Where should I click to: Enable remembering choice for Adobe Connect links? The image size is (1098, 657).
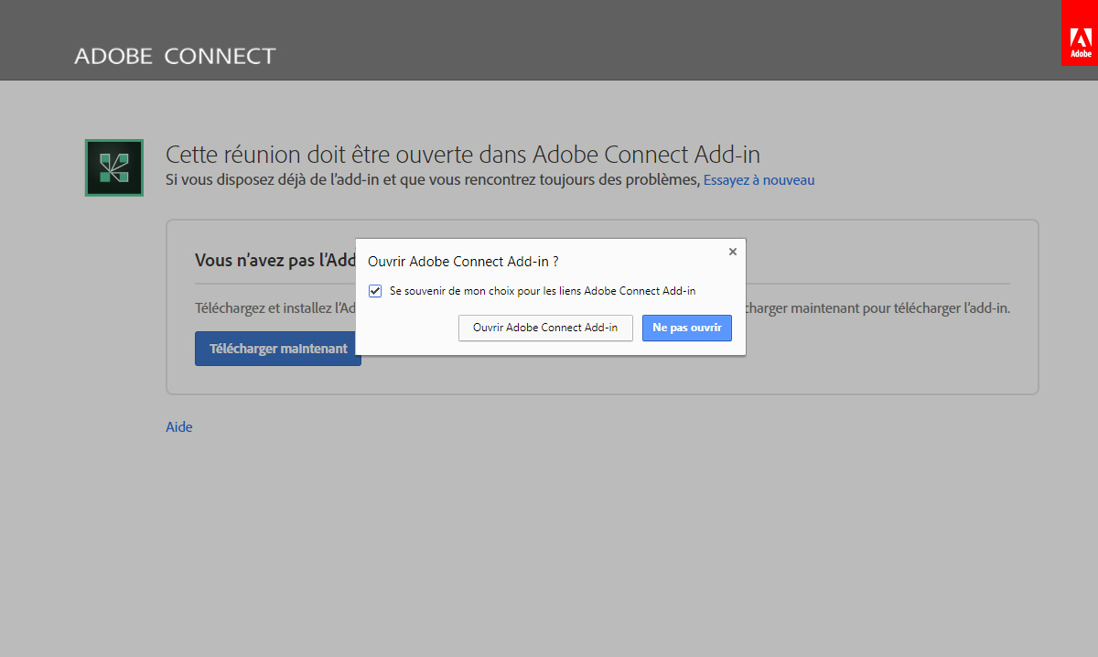coord(375,290)
